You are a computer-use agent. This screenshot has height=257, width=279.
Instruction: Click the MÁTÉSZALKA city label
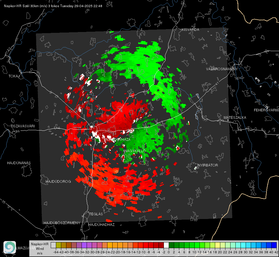pos(235,118)
